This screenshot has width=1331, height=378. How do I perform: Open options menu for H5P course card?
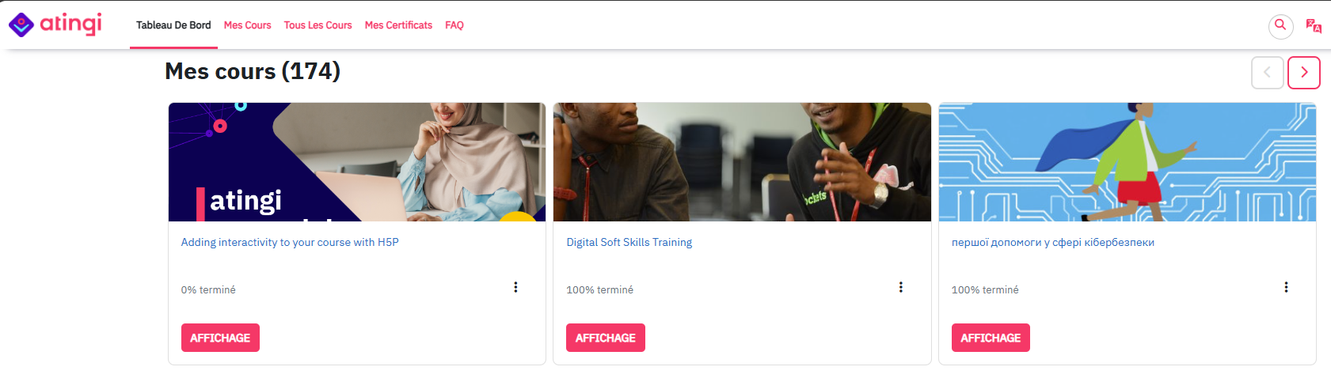[515, 287]
